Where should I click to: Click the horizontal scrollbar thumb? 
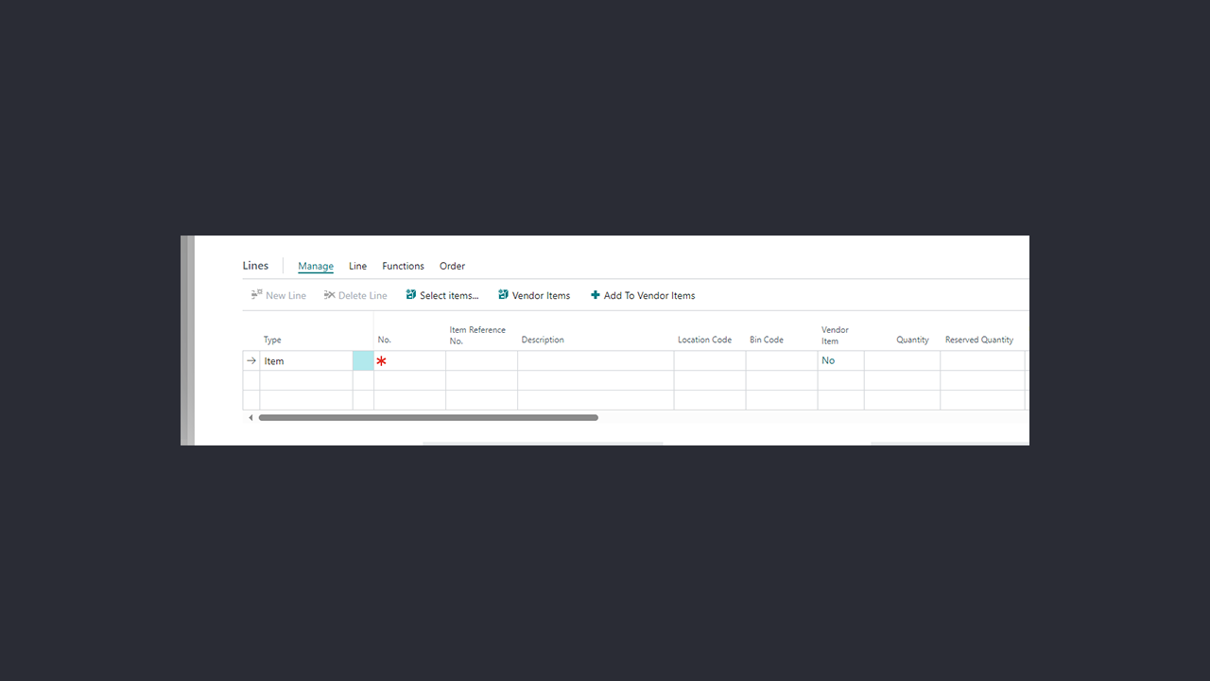[x=428, y=417]
